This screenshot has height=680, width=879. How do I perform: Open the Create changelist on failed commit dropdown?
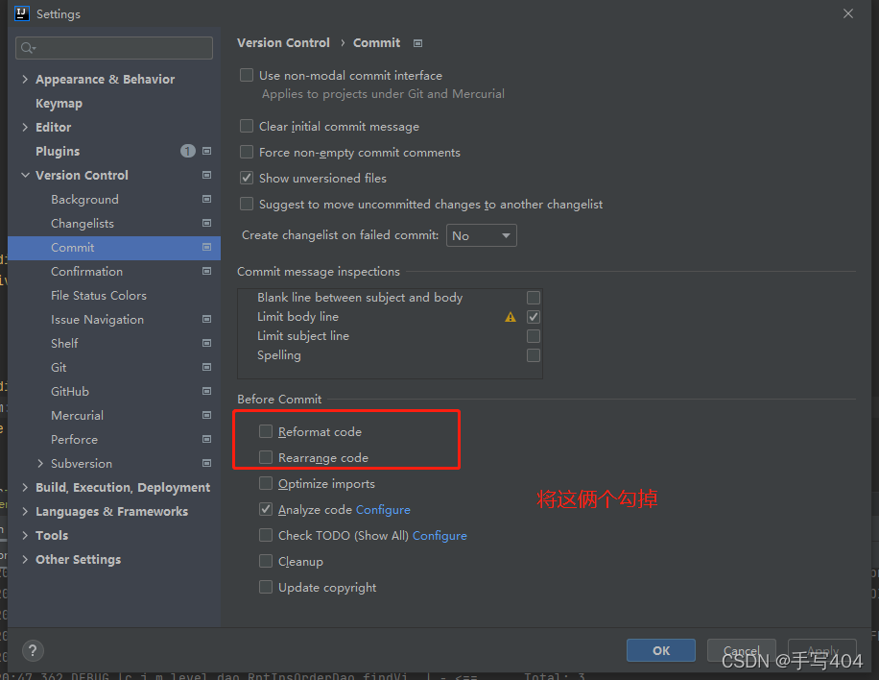click(481, 235)
